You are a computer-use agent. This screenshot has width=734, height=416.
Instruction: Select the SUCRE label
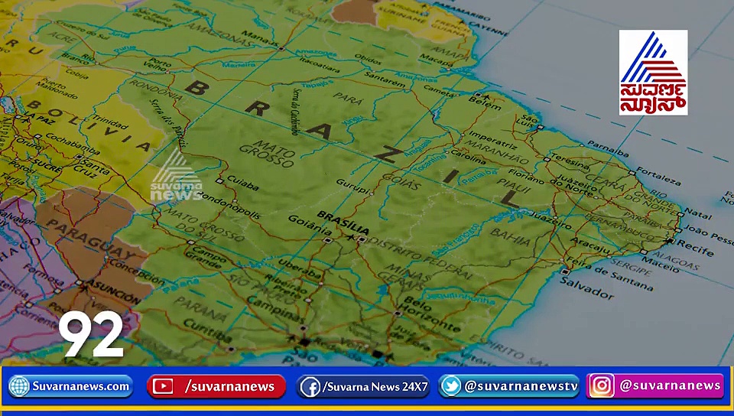(47, 166)
